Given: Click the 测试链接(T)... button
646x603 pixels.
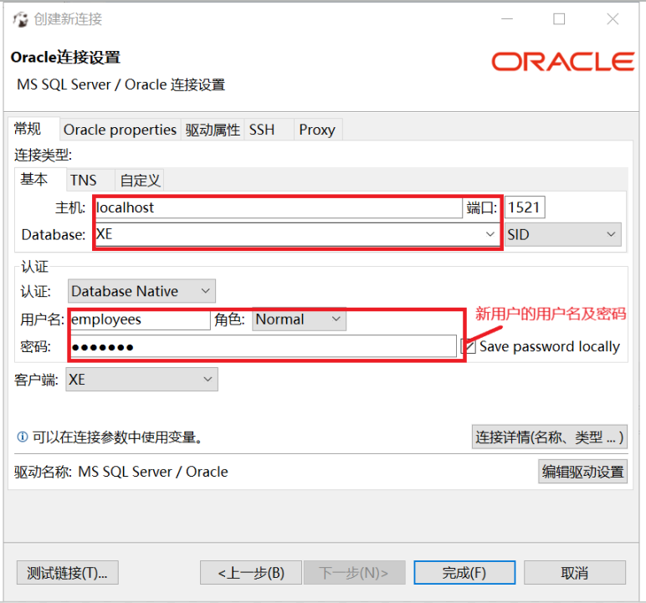Looking at the screenshot, I should point(68,573).
